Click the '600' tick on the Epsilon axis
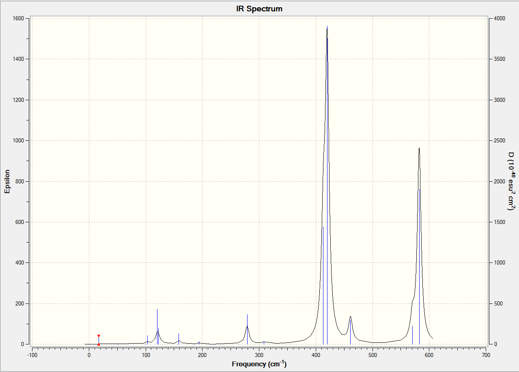This screenshot has width=519, height=372. point(19,222)
